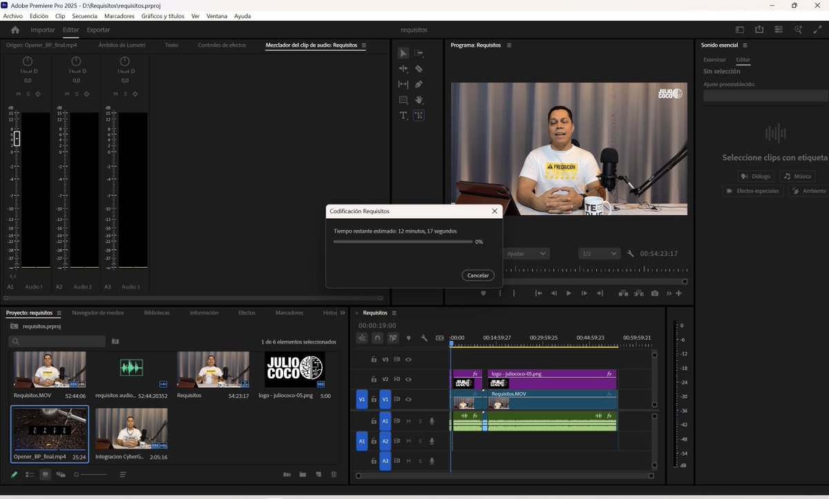Open Controles de efectos tab
The image size is (829, 499).
pyautogui.click(x=222, y=45)
